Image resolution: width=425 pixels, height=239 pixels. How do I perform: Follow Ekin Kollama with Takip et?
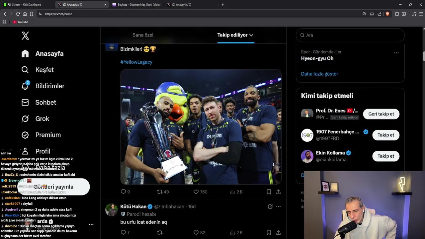(386, 156)
